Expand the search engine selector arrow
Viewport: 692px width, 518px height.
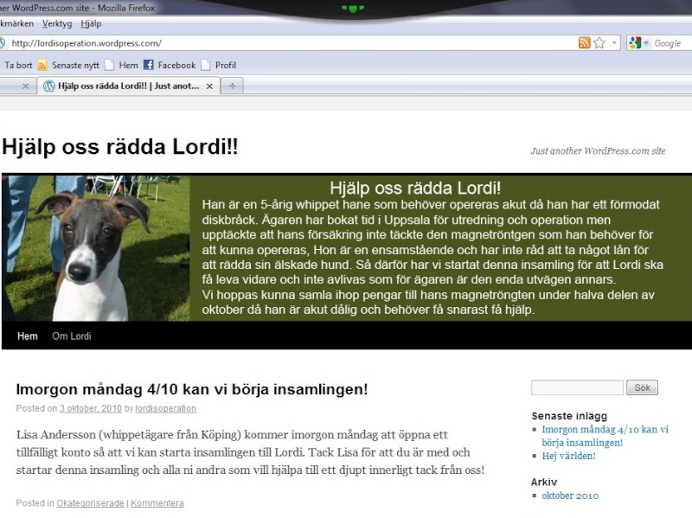coord(645,41)
